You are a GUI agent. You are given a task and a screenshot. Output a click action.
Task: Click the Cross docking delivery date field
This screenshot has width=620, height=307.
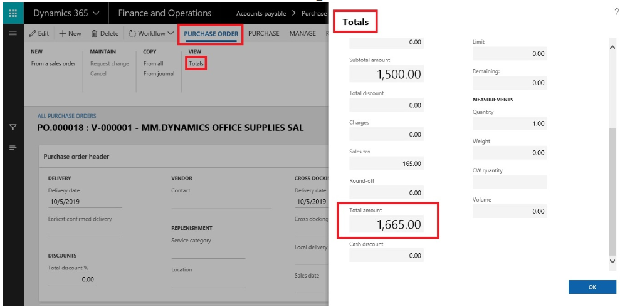[312, 202]
